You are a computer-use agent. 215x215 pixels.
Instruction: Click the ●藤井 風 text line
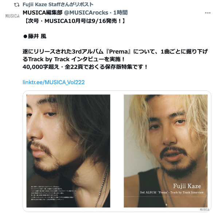coord(35,36)
